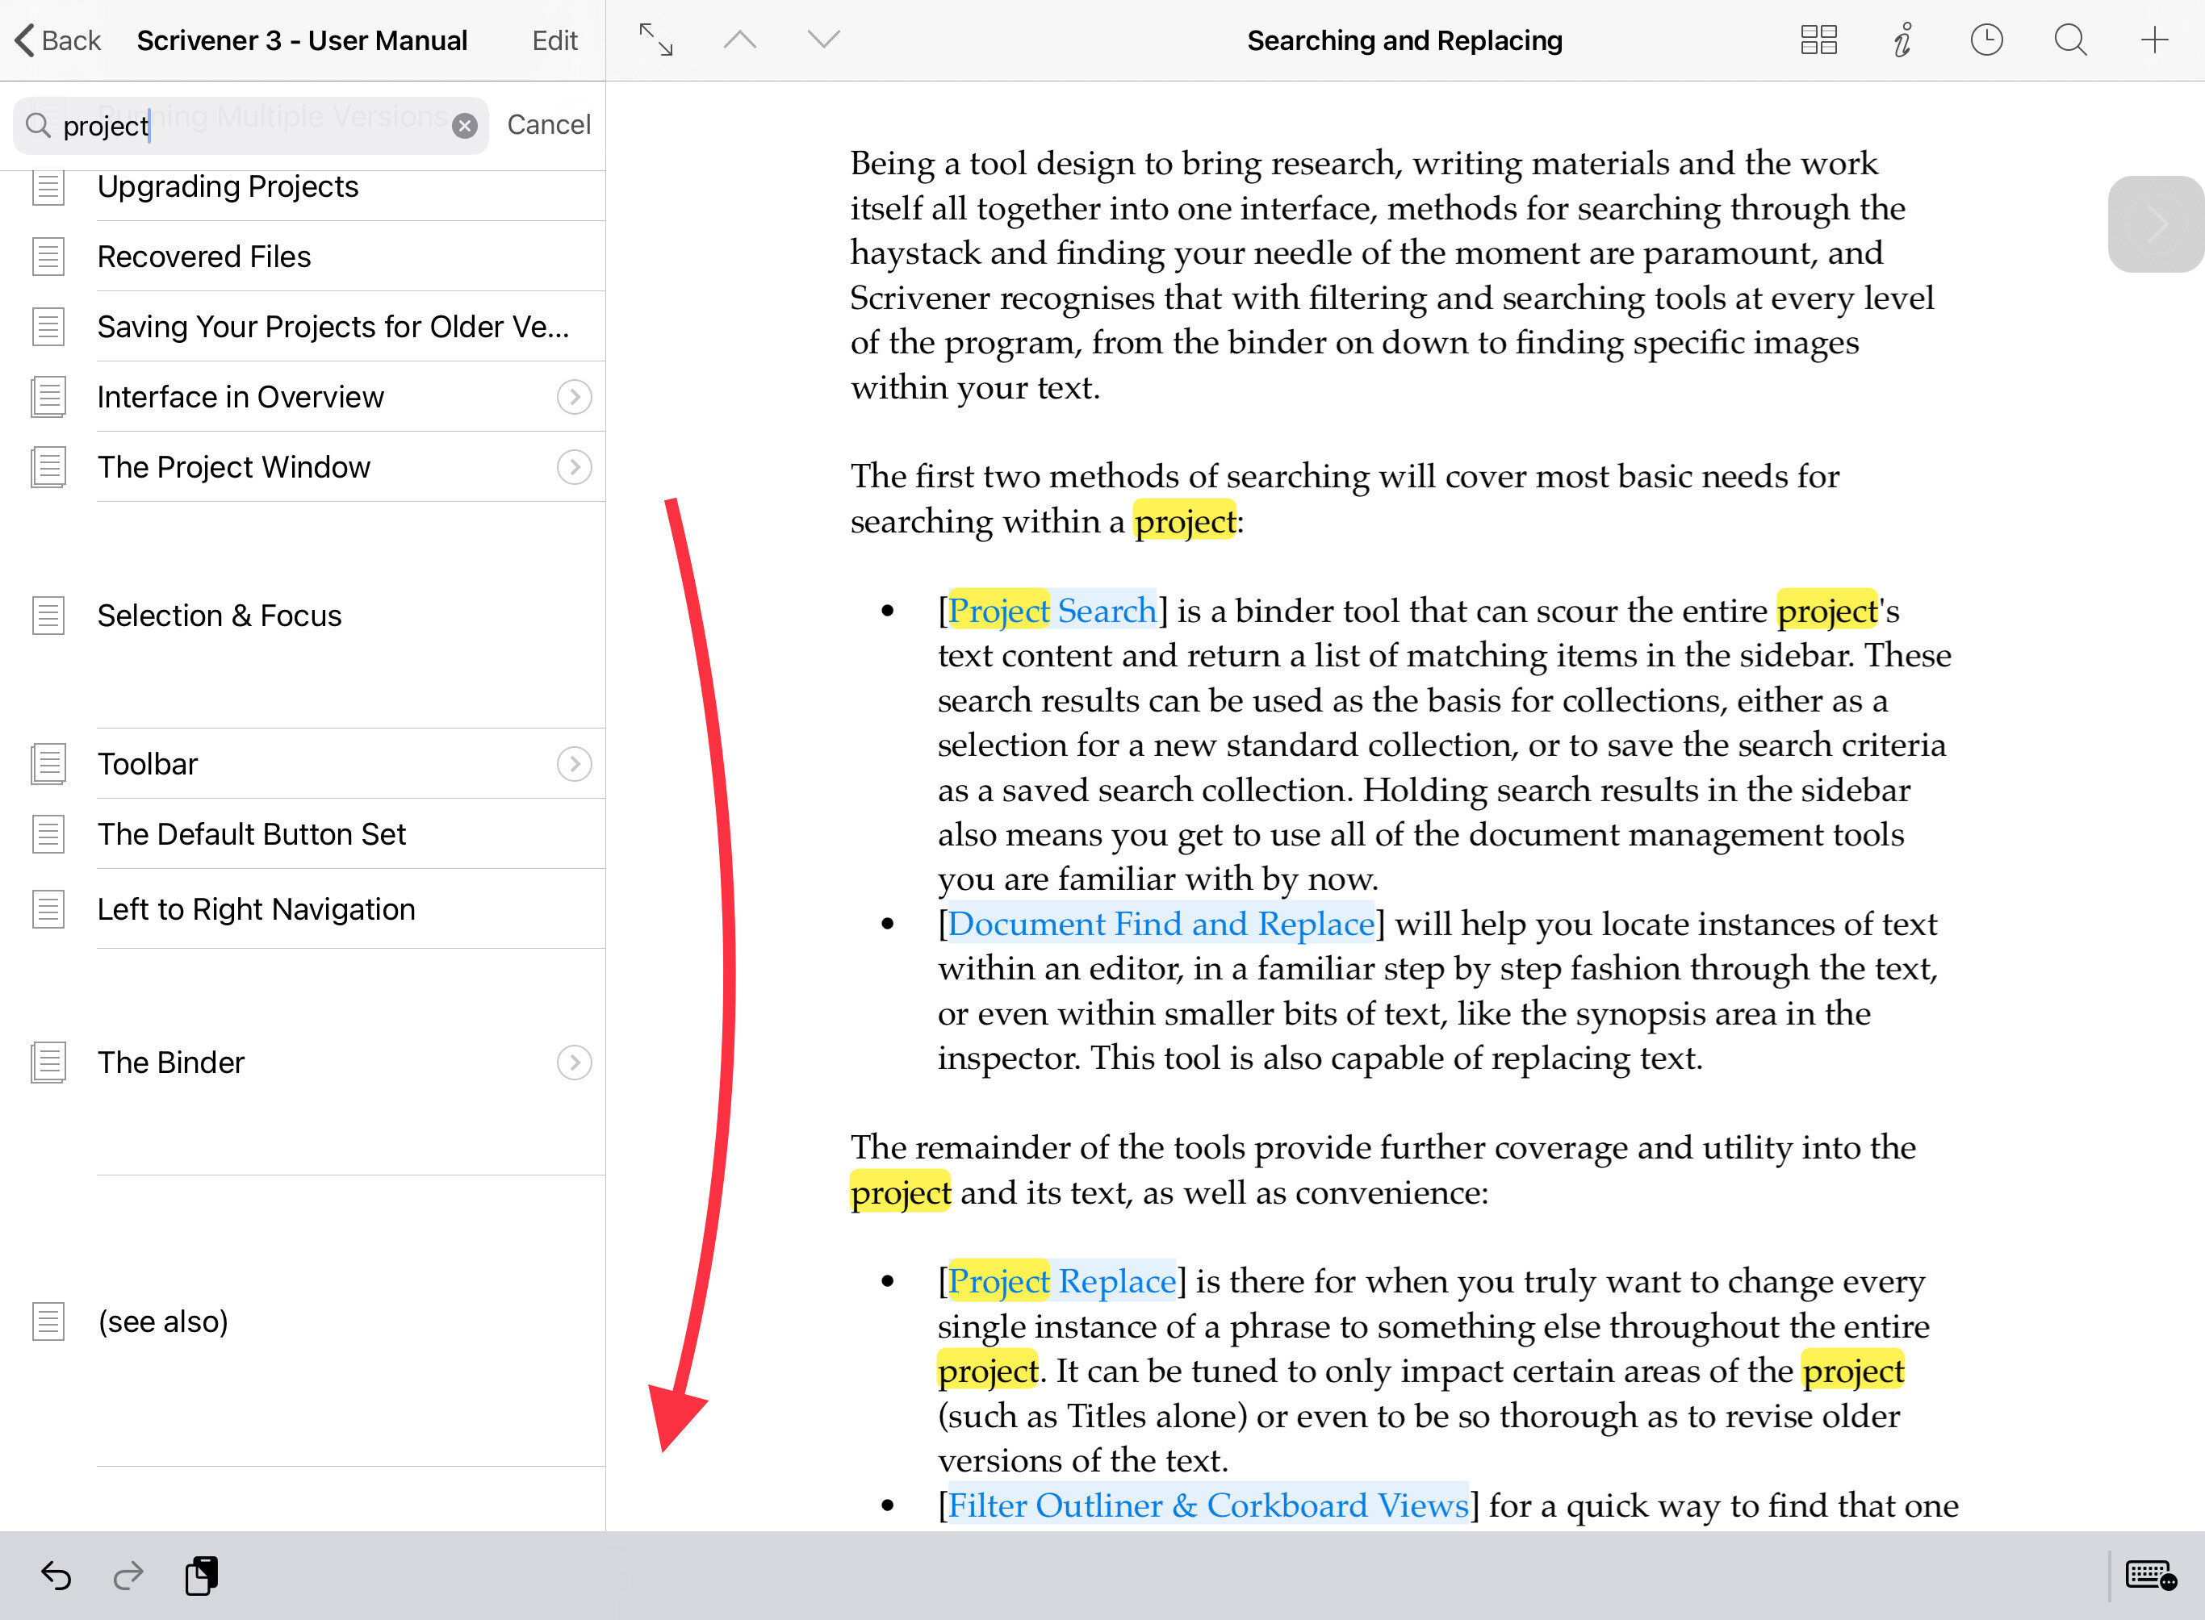Expand Interface in Overview disclosure chevron
This screenshot has width=2205, height=1620.
tap(574, 396)
